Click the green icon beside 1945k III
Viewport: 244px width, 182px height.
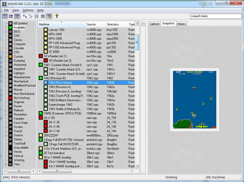coord(41,113)
